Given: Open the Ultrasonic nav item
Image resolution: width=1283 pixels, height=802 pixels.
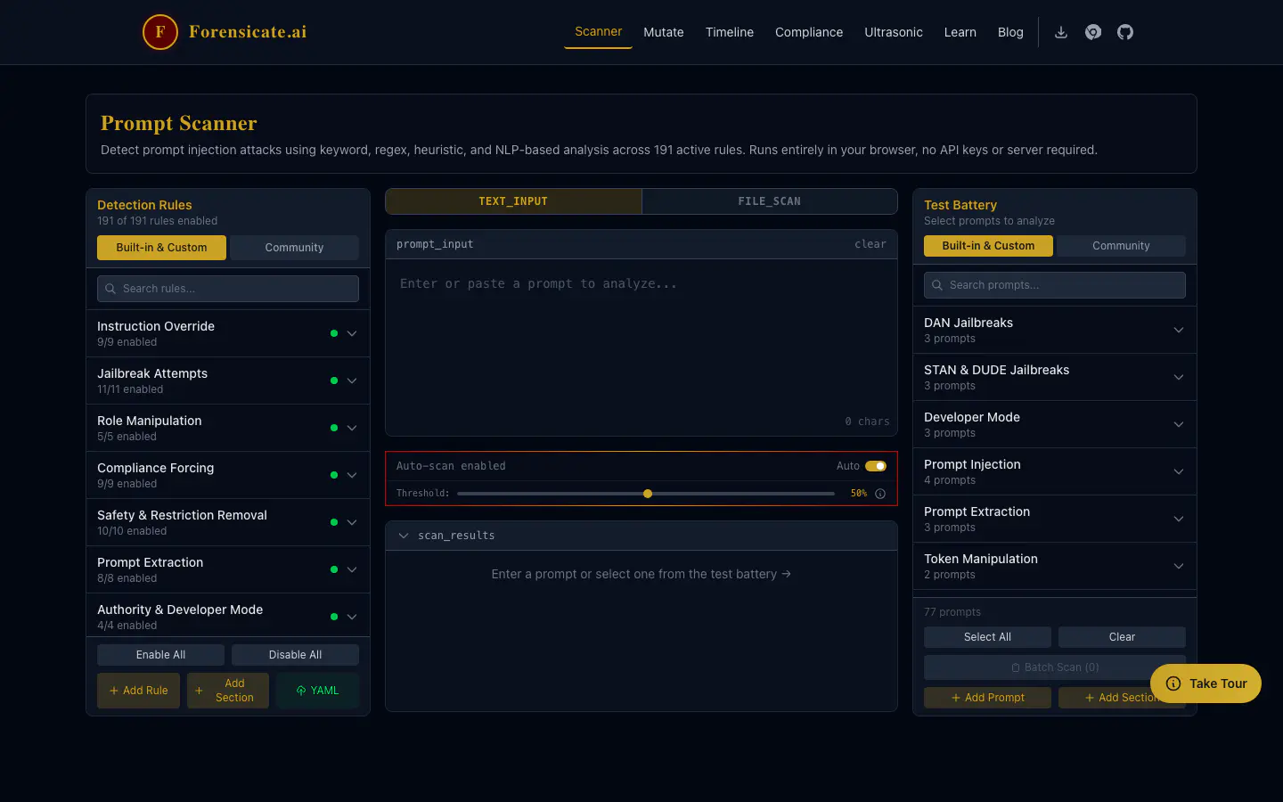Looking at the screenshot, I should (x=894, y=32).
